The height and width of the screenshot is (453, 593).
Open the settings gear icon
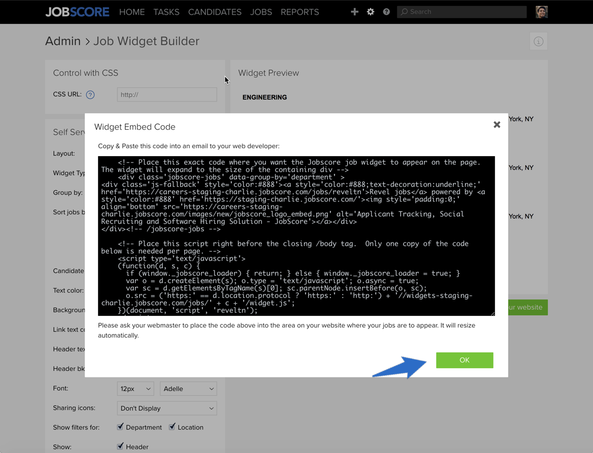click(x=371, y=12)
